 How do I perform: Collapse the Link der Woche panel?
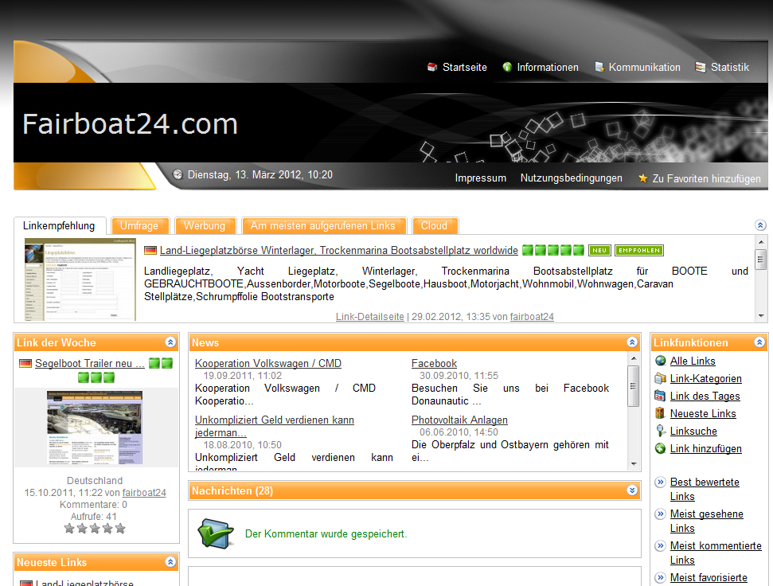(x=170, y=342)
